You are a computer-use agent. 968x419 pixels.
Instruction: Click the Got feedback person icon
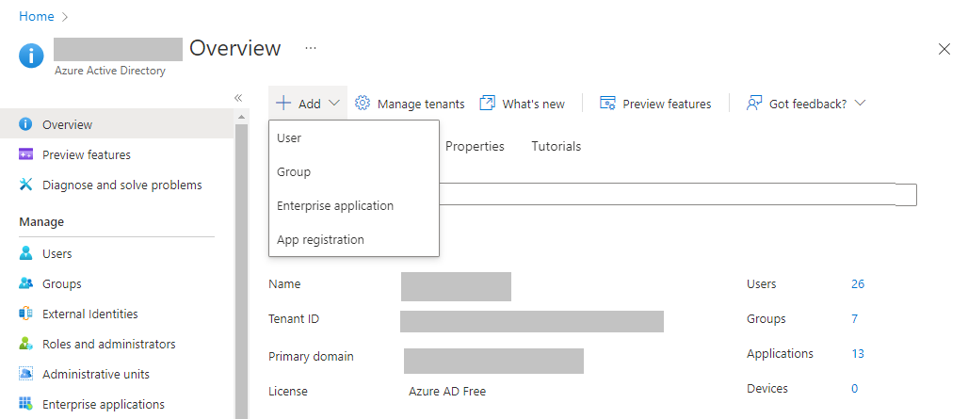pyautogui.click(x=754, y=103)
